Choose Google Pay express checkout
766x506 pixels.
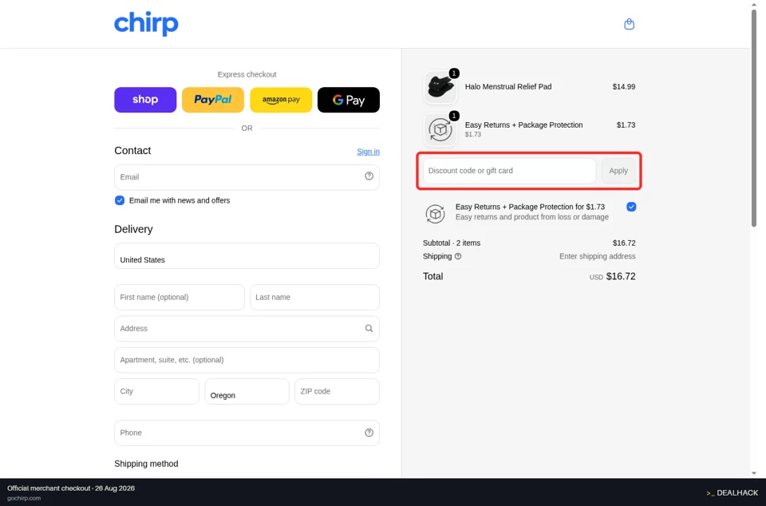[349, 100]
